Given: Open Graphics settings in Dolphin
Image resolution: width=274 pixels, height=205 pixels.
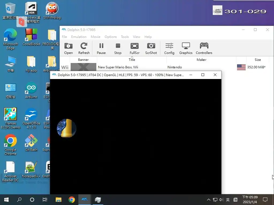Looking at the screenshot, I should pyautogui.click(x=186, y=48).
